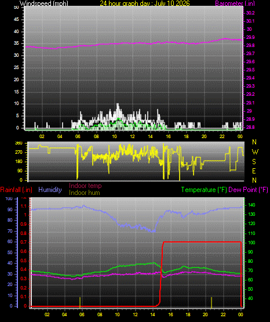Click the 29.8 barometer scale value

[x=250, y=46]
